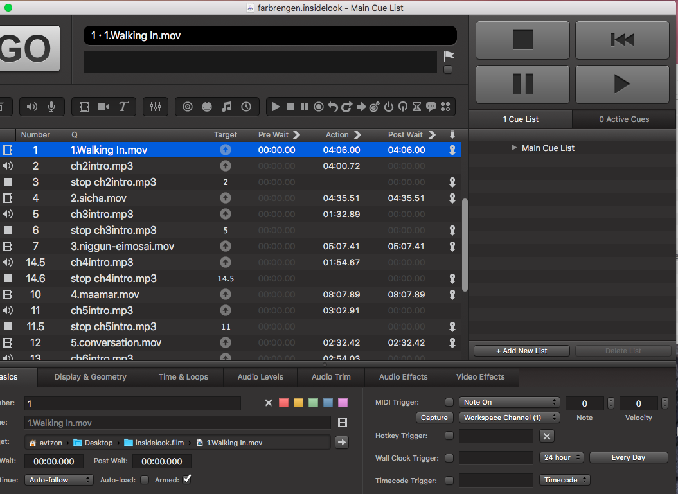Add a Load cue (record circle icon)
The height and width of the screenshot is (494, 678).
point(319,107)
